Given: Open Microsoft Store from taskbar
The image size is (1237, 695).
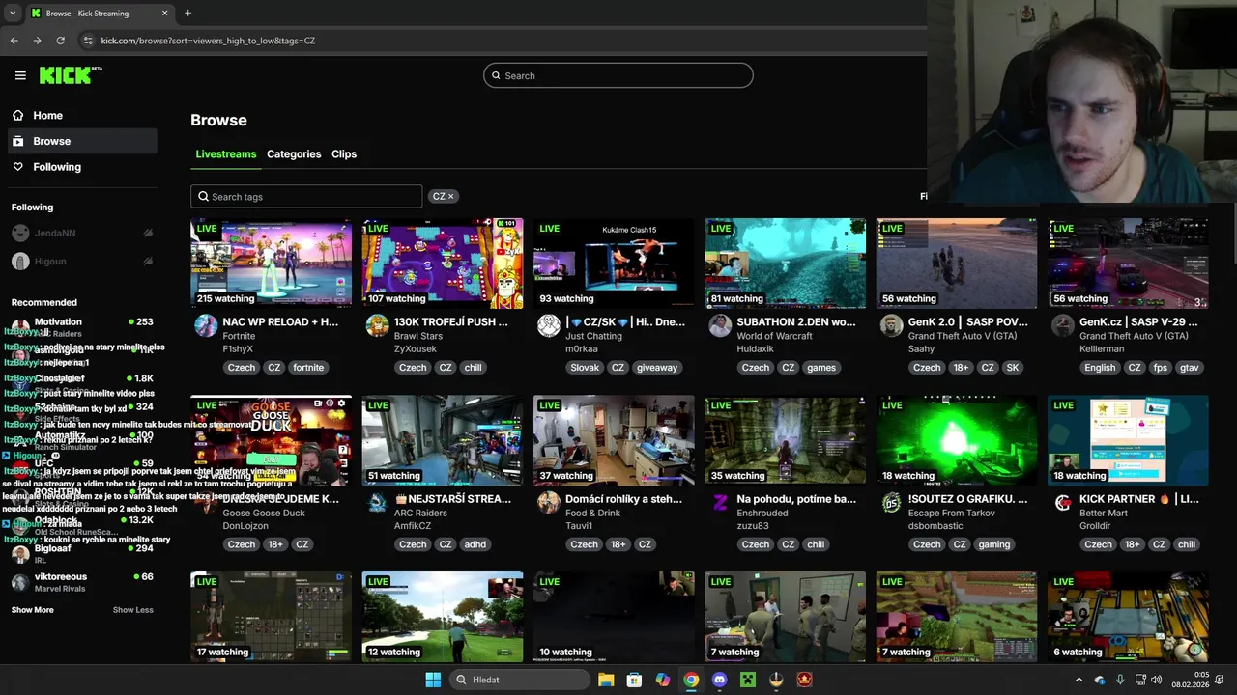Looking at the screenshot, I should (x=634, y=680).
